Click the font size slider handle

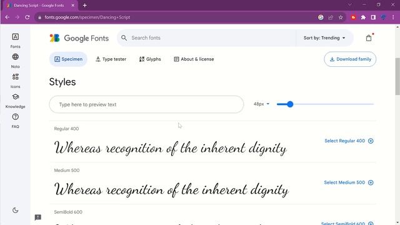click(x=290, y=104)
